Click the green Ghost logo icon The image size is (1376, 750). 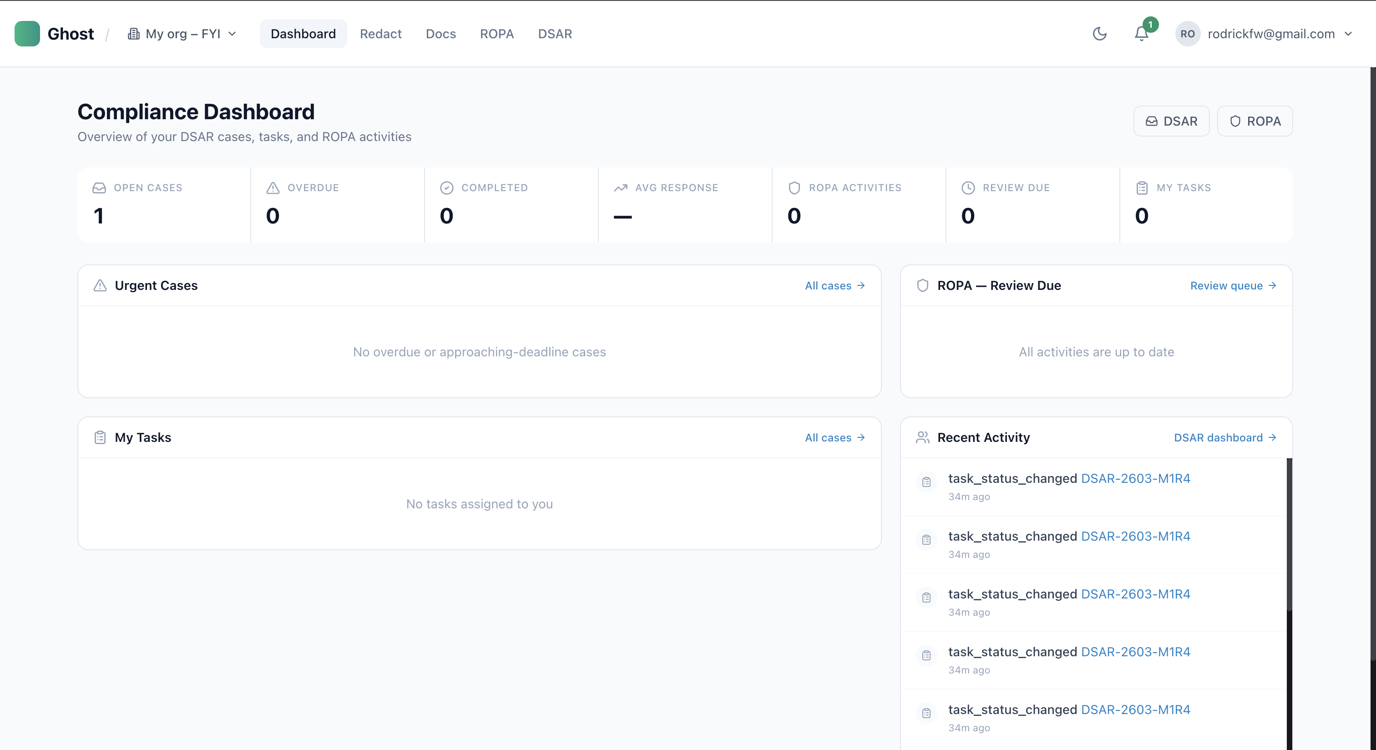(x=27, y=34)
